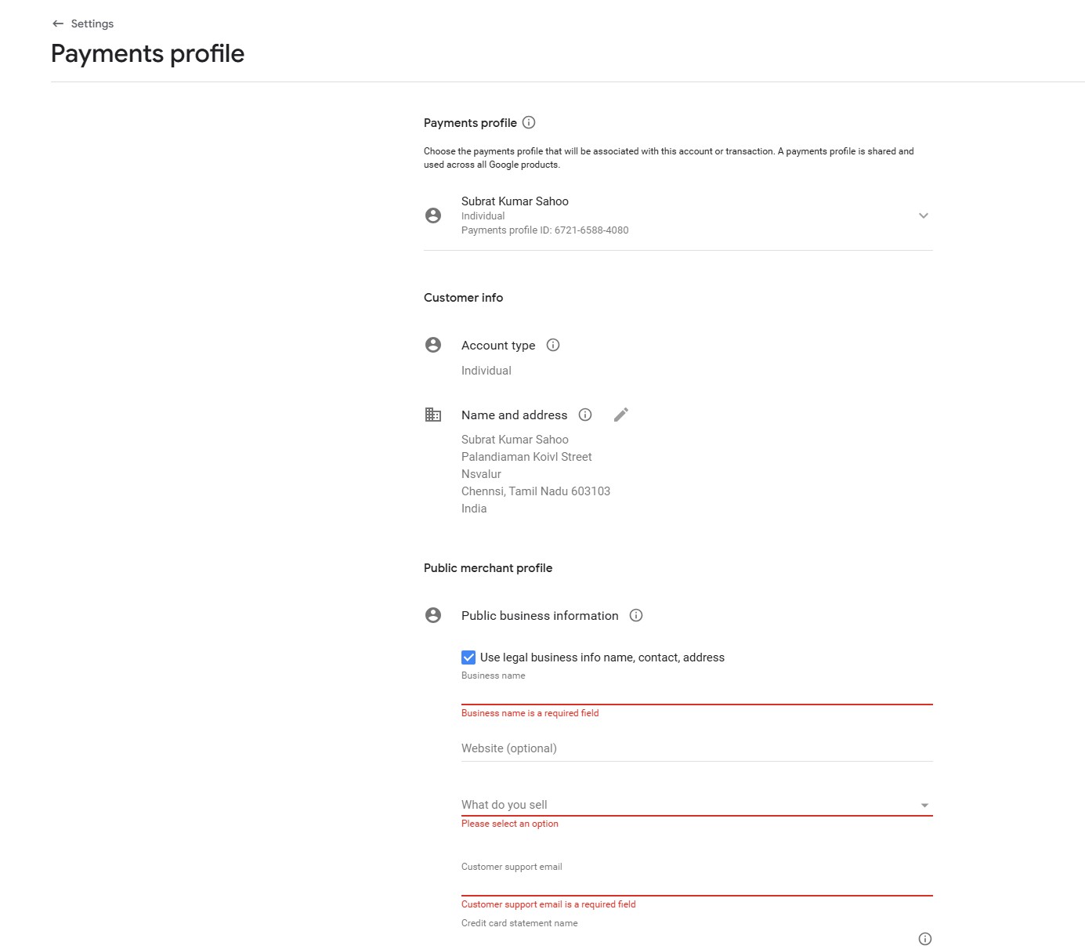This screenshot has width=1085, height=949.
Task: Click the Customer support email field
Action: 696,883
